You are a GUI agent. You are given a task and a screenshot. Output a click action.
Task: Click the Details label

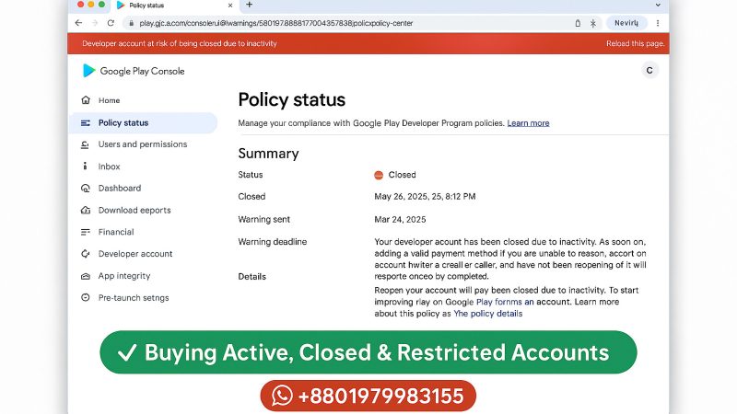pyautogui.click(x=252, y=277)
